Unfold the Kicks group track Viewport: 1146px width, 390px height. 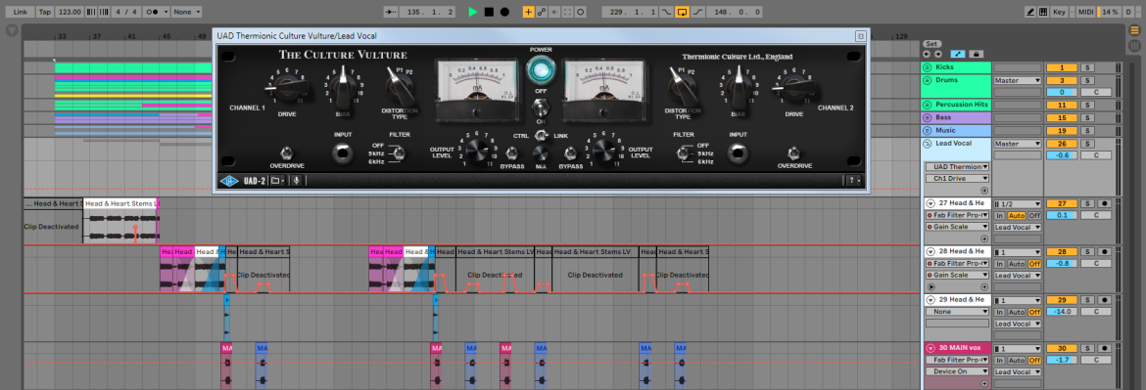pos(928,67)
